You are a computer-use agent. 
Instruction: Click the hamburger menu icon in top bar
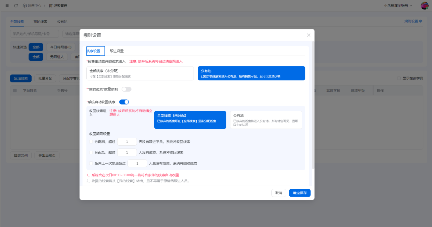point(7,6)
